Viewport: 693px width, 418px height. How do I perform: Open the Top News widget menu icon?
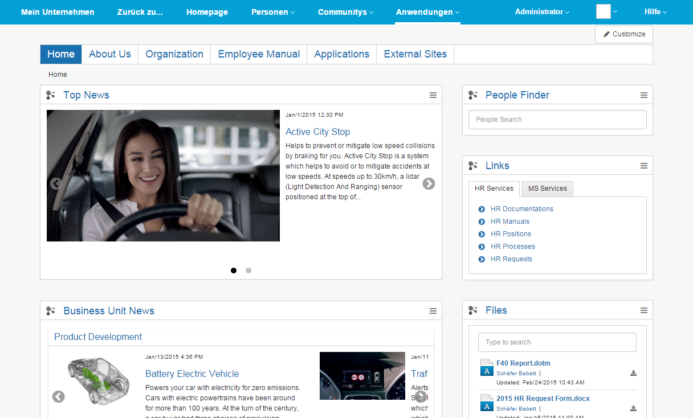[433, 95]
